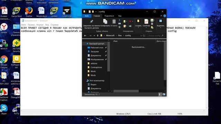
Task: Open the Правка menu in Notepad
Action: point(31,25)
